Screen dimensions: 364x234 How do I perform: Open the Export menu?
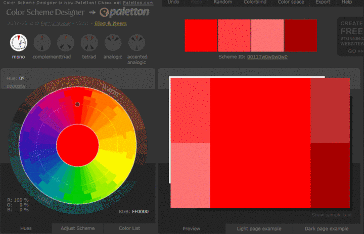coord(323,2)
